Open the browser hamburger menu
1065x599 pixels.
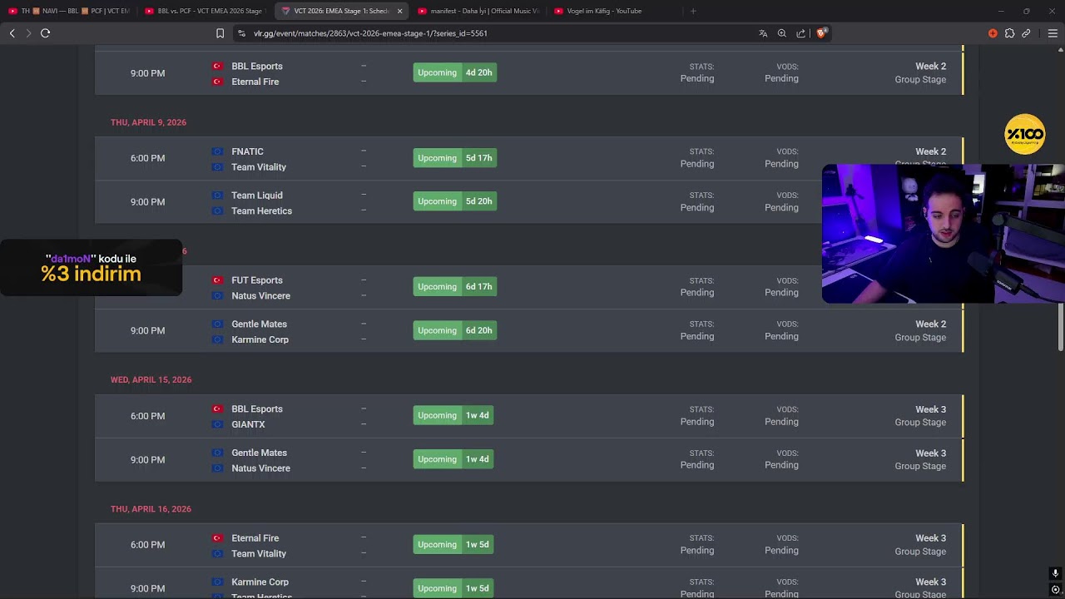[1053, 33]
